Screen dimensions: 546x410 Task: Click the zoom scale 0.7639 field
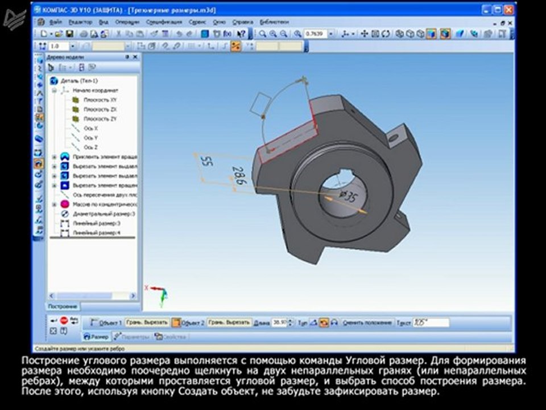click(316, 34)
